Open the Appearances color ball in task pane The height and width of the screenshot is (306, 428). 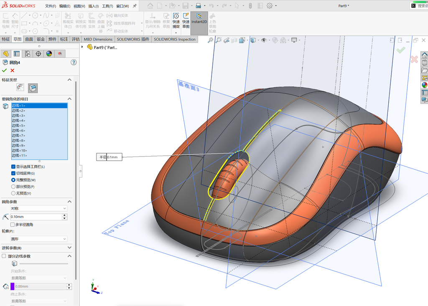pos(425,85)
